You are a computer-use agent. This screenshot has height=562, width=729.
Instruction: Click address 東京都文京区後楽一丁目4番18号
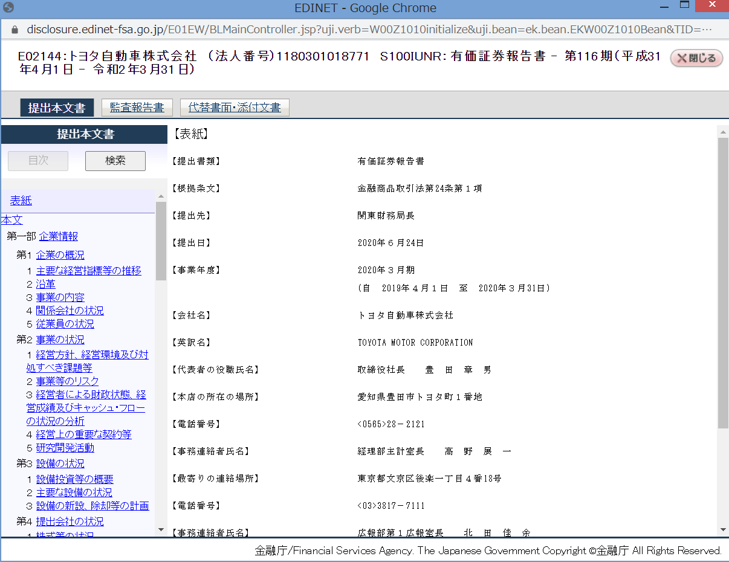(x=430, y=479)
